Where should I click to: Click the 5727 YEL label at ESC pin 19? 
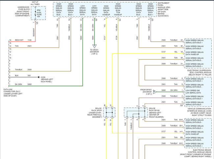[169, 52]
